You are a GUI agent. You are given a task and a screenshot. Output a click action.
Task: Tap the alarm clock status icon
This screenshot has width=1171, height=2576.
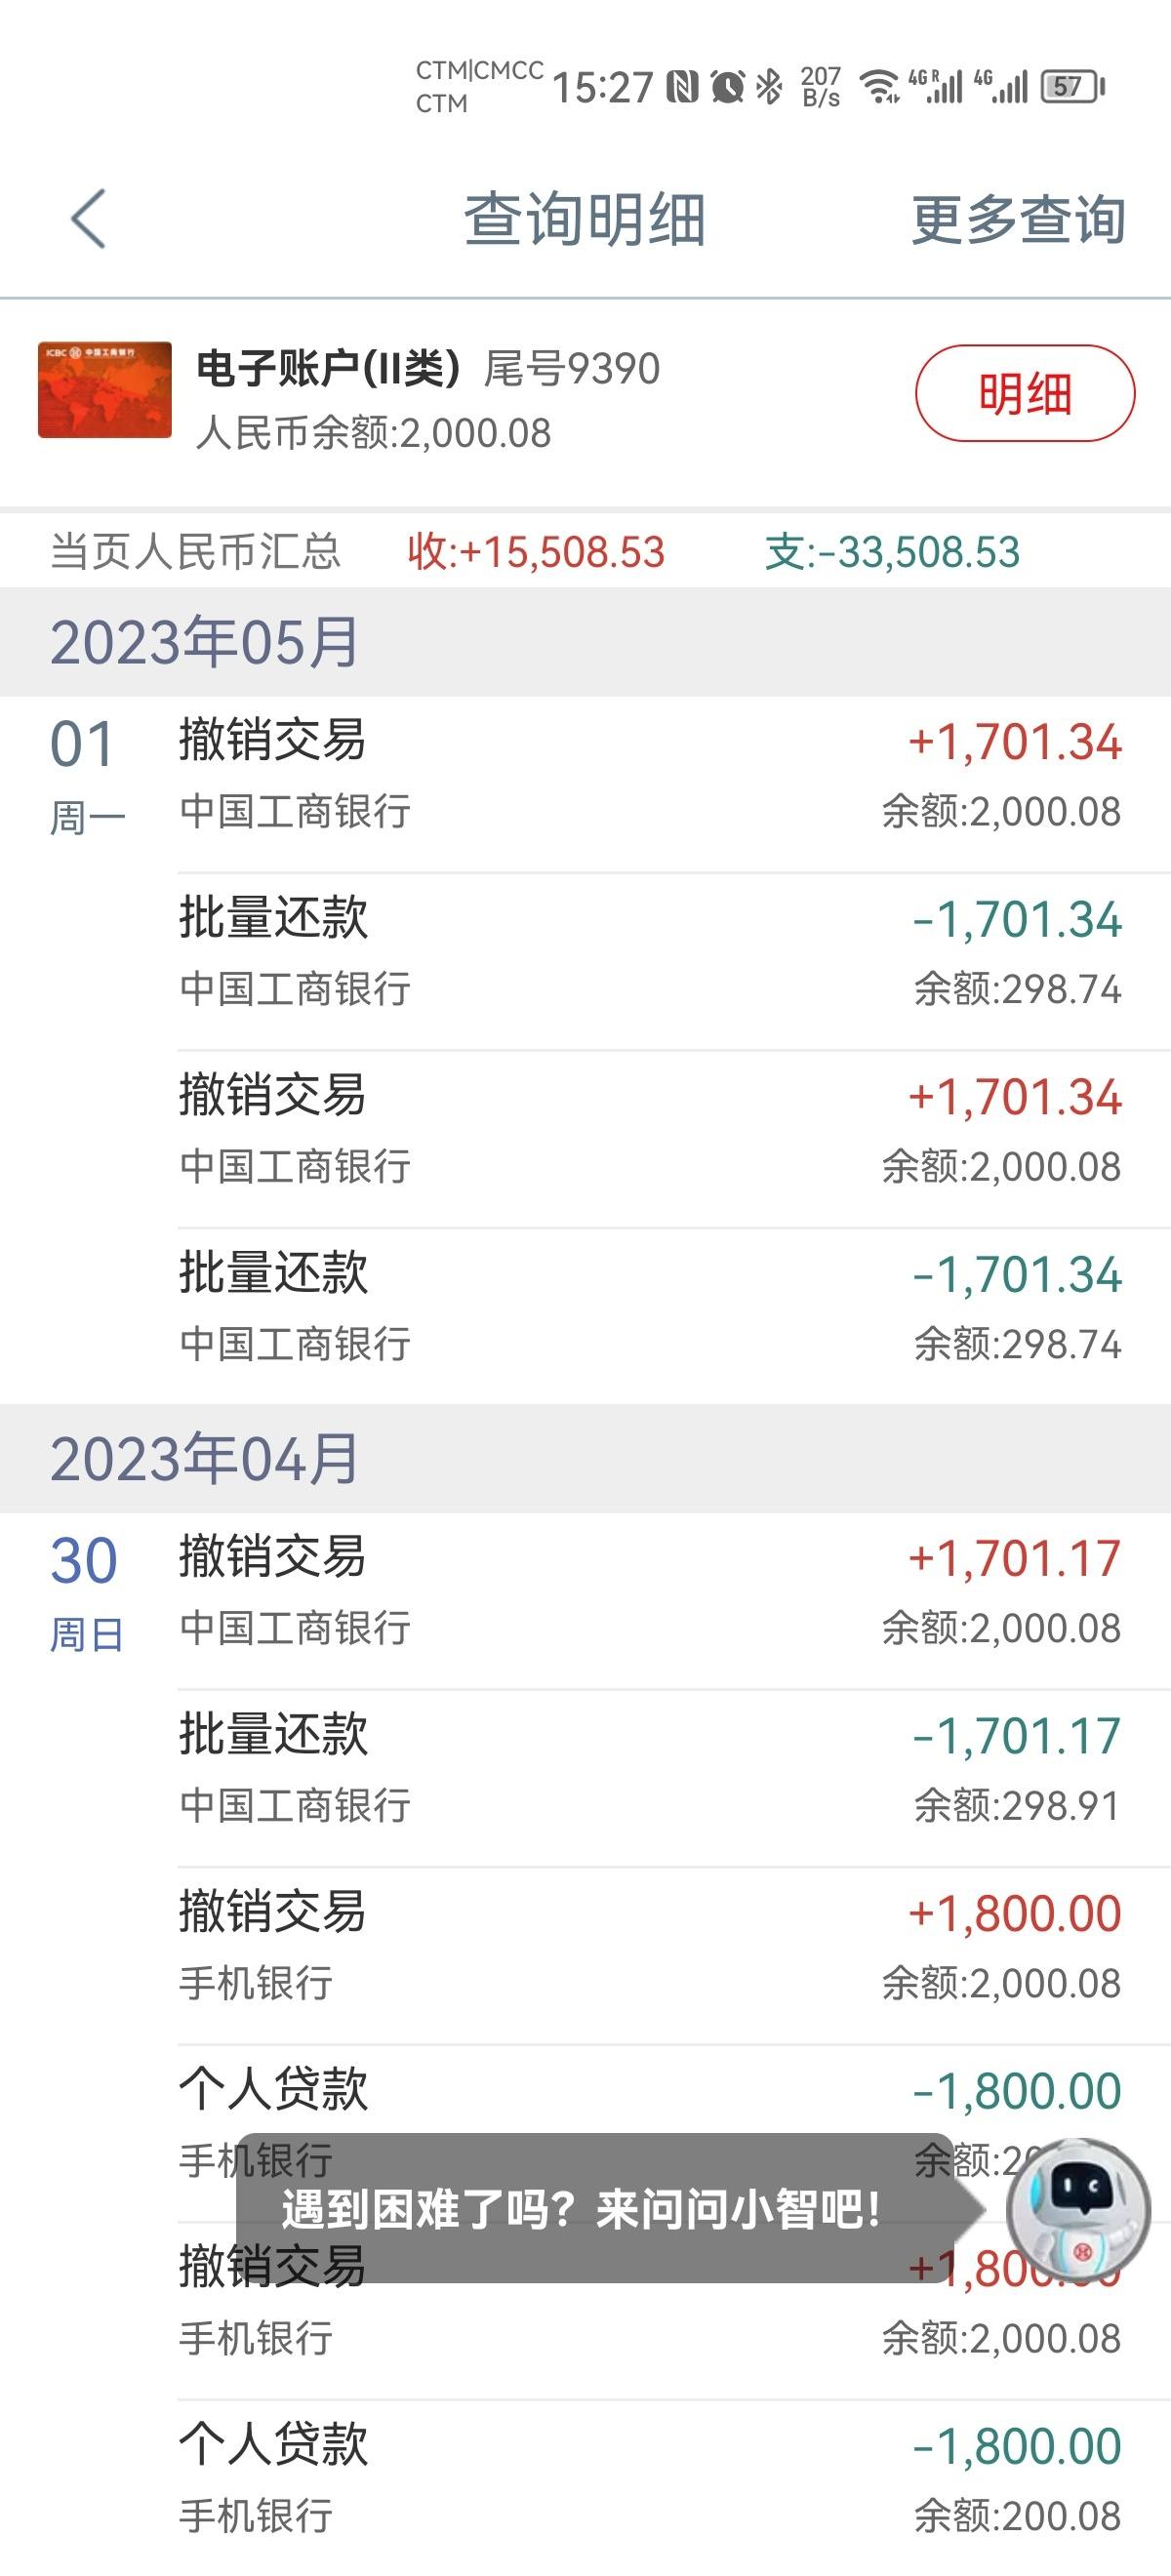click(x=728, y=87)
